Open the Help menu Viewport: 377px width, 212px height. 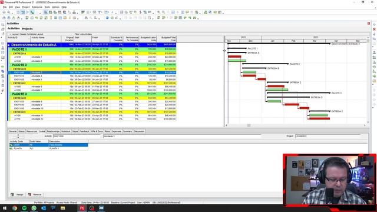point(64,7)
